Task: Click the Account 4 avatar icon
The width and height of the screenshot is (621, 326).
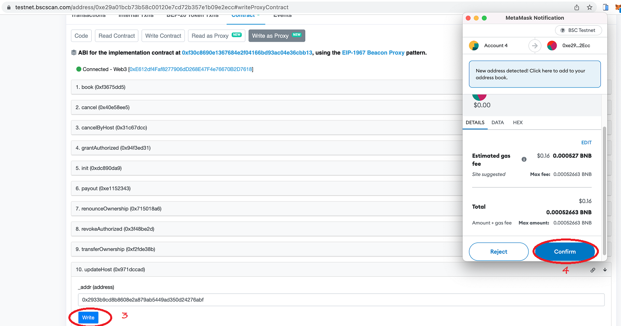Action: [474, 46]
